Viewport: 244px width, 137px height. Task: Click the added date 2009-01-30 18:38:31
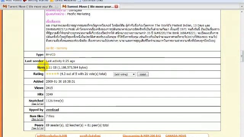pyautogui.click(x=60, y=81)
